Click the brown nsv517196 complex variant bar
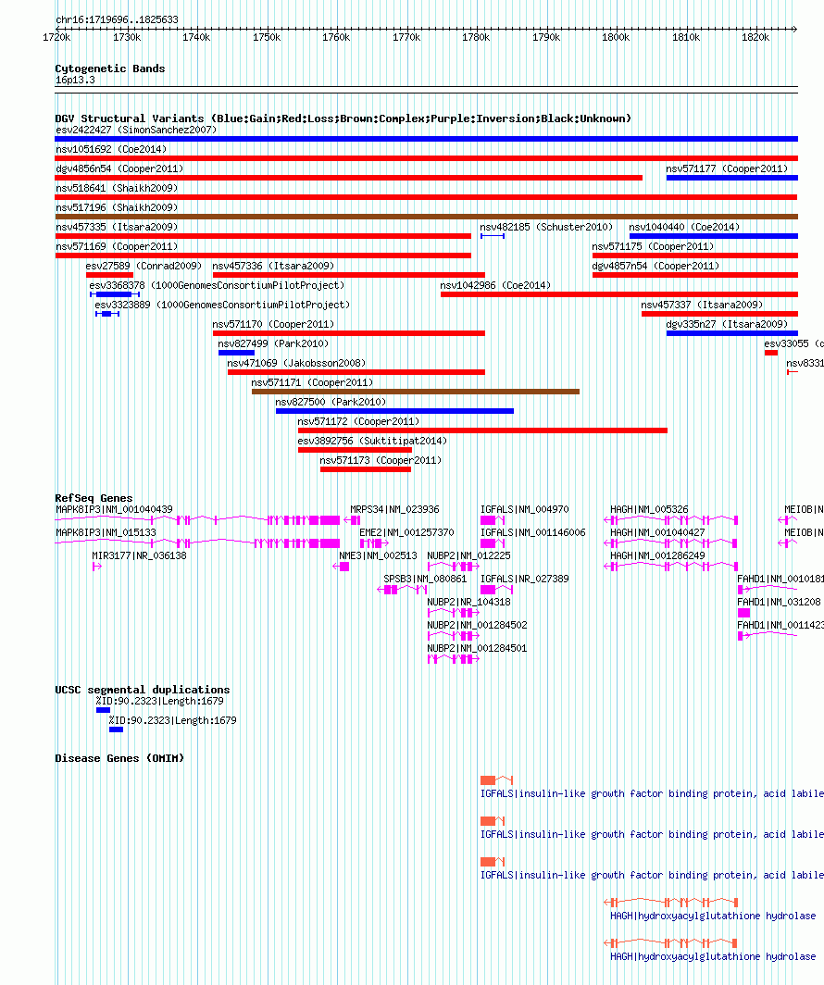This screenshot has height=985, width=824. coord(427,217)
